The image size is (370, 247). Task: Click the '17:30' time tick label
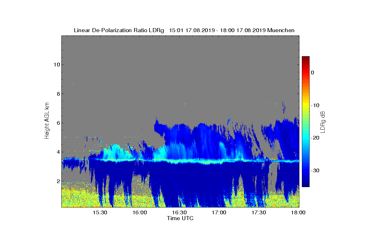[x=259, y=213]
